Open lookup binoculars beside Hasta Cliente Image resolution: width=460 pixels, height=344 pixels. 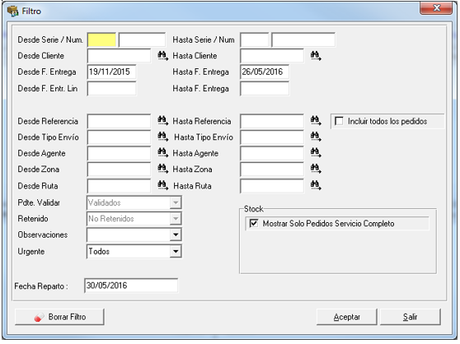(316, 56)
